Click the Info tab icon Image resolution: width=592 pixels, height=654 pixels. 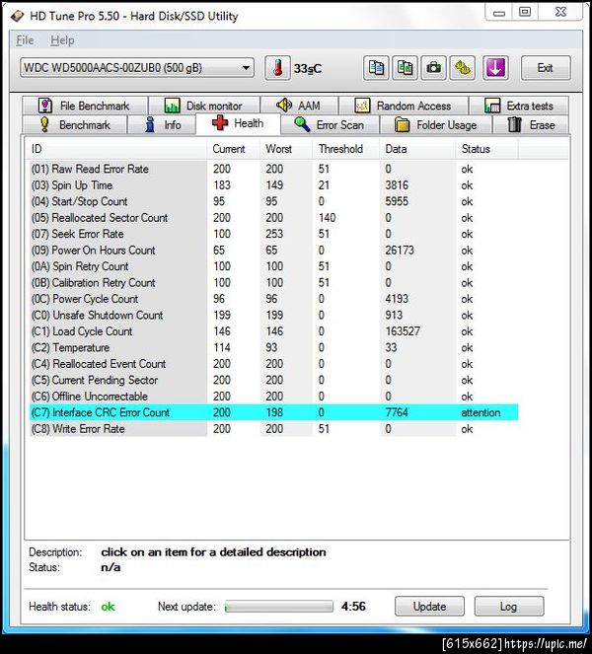[x=150, y=124]
